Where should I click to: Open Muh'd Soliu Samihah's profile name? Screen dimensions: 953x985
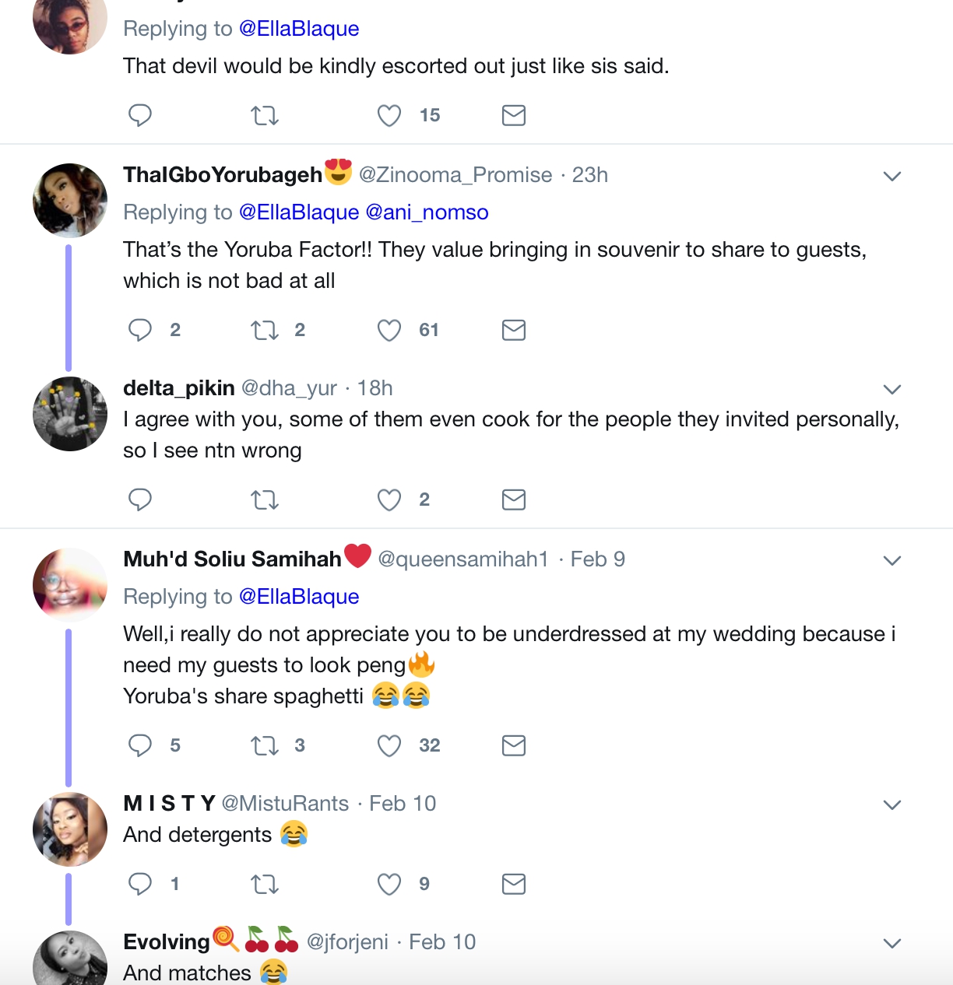coord(232,559)
